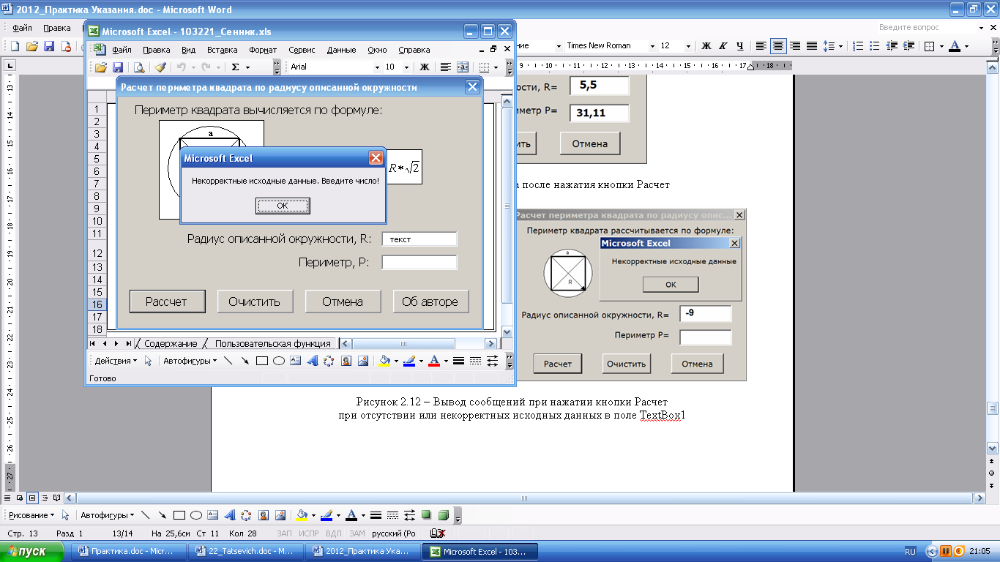Select Rectangle tool in Word drawing toolbar
1000x562 pixels.
click(x=179, y=515)
